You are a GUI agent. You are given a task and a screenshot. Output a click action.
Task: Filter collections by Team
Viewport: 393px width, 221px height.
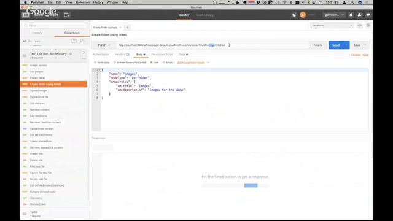[37, 41]
